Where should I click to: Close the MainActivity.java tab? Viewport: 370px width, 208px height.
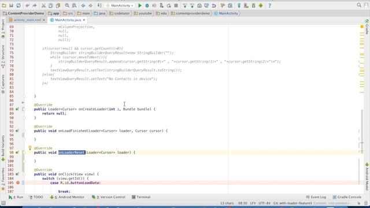click(84, 20)
